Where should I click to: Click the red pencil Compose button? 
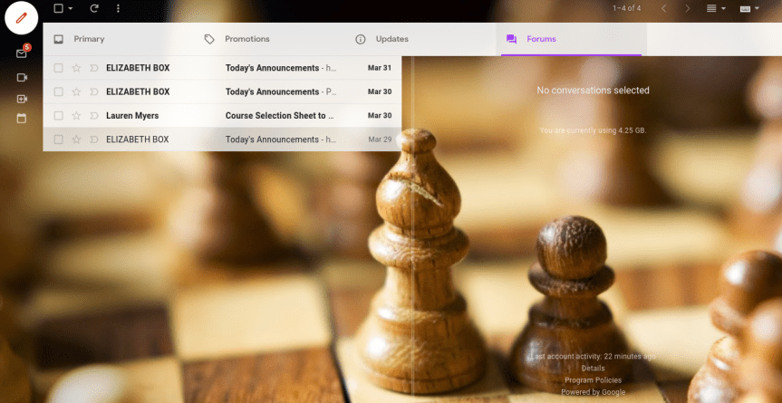click(22, 18)
